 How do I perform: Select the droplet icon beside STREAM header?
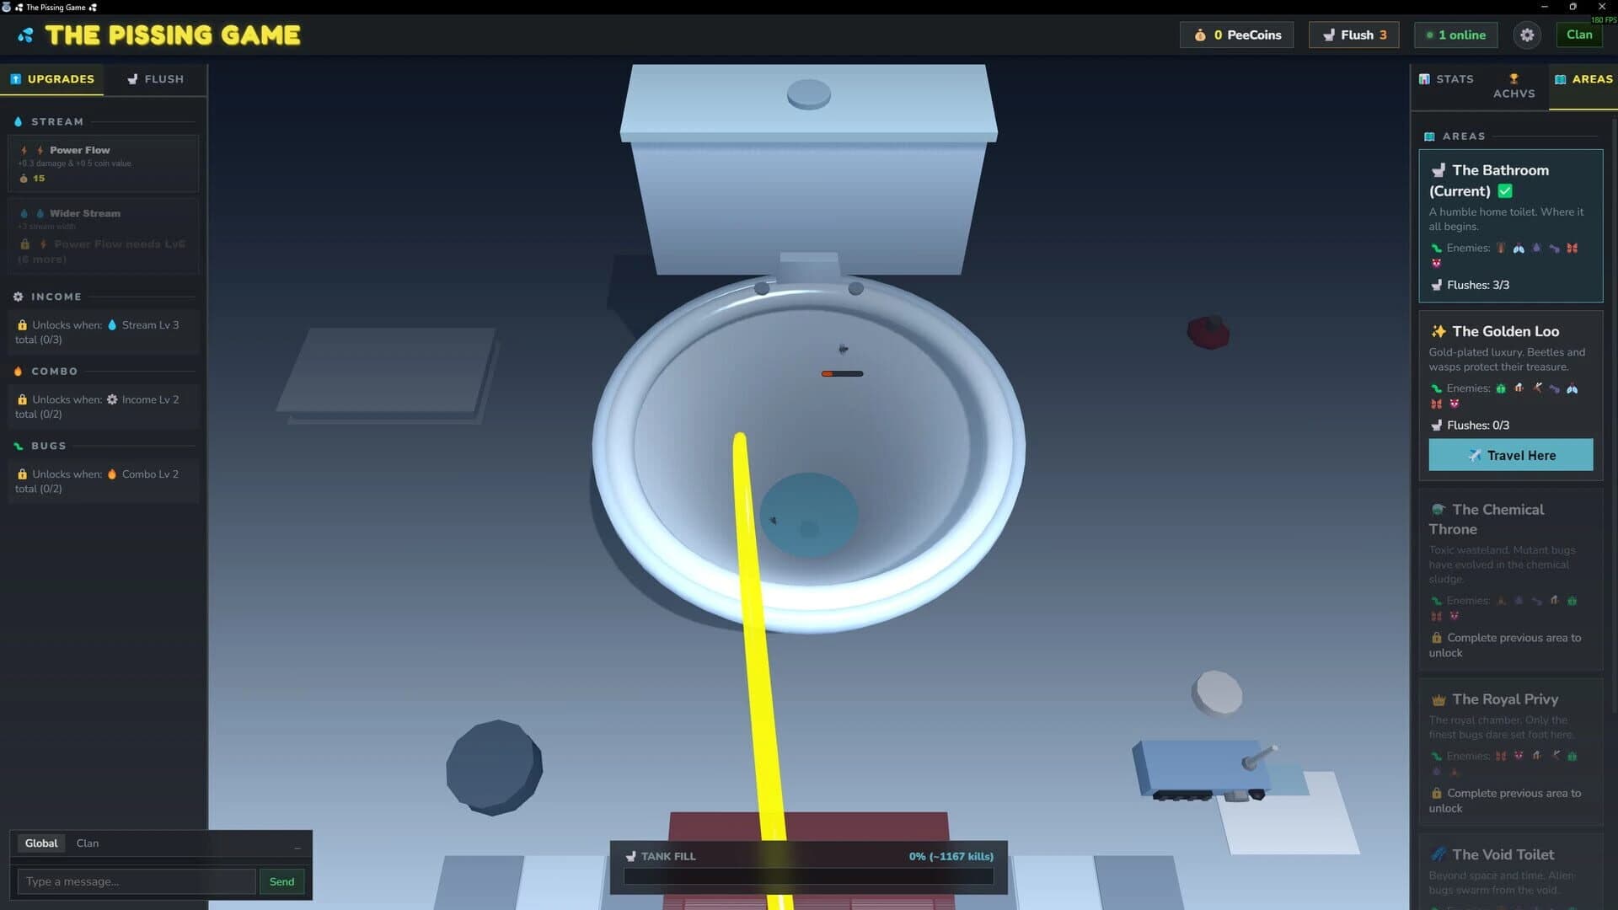point(18,121)
